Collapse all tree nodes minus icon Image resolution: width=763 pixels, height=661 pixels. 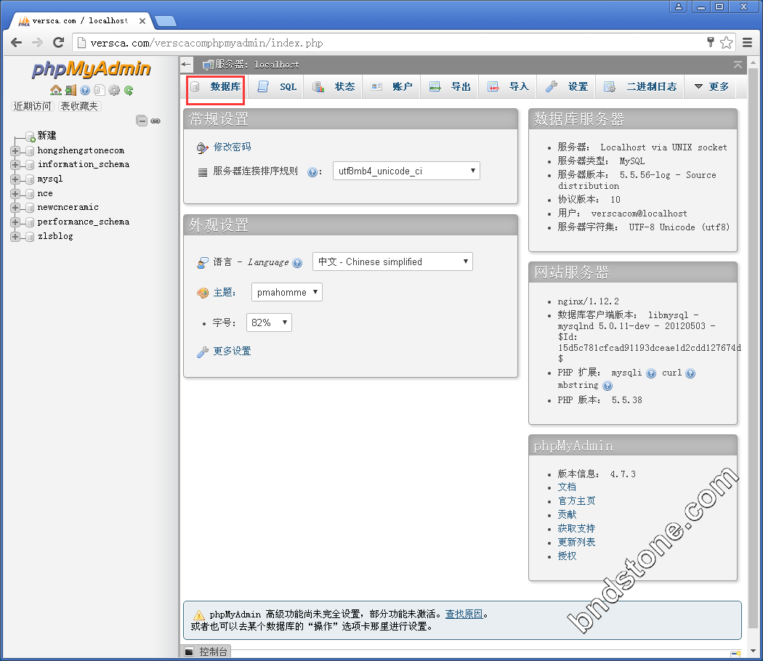tap(142, 121)
